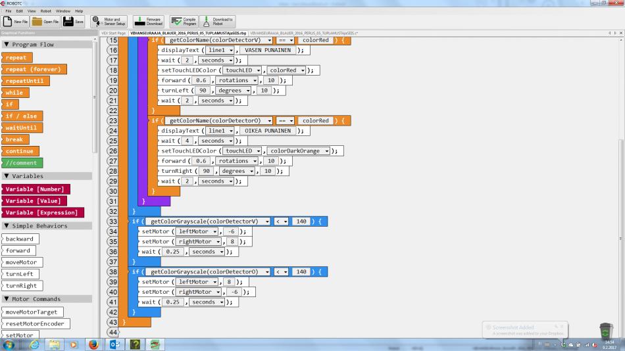Open Internet Explorer from the taskbar
Image resolution: width=625 pixels, height=351 pixels.
coord(34,344)
